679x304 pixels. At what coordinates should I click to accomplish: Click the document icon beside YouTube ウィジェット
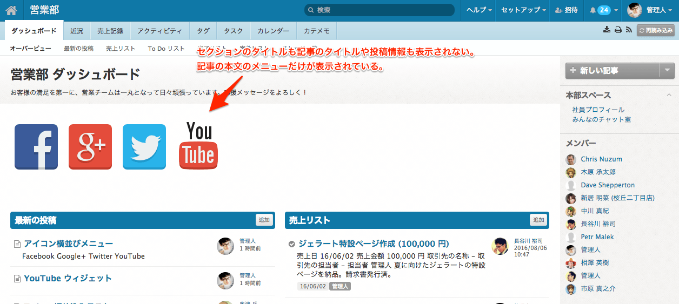coord(17,279)
